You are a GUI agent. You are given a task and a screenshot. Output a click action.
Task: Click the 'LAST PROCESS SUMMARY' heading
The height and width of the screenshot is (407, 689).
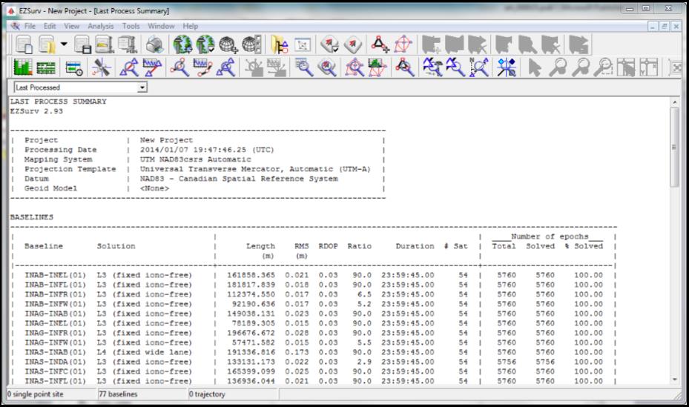59,102
